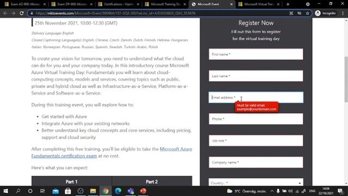Screen dimensions: 348x196
Task: Select the Part 2 schedule tab
Action: click(152, 181)
